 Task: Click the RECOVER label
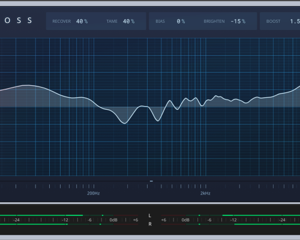tap(62, 21)
